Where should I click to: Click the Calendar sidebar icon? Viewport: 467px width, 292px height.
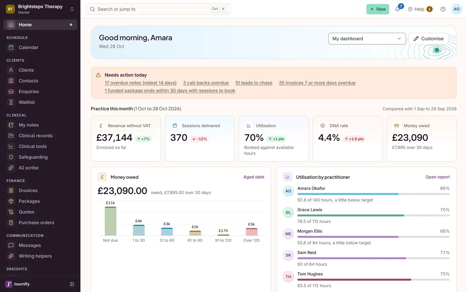coord(11,47)
